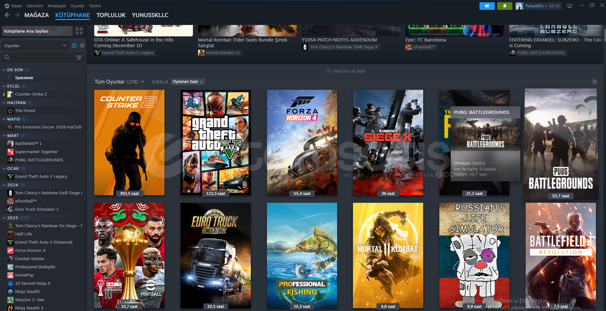Screen dimensions: 606x311
Task: Open the Oynanan Saat sort dropdown
Action: click(x=188, y=82)
